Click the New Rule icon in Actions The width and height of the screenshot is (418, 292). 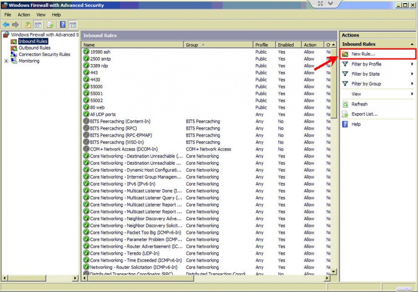point(345,54)
